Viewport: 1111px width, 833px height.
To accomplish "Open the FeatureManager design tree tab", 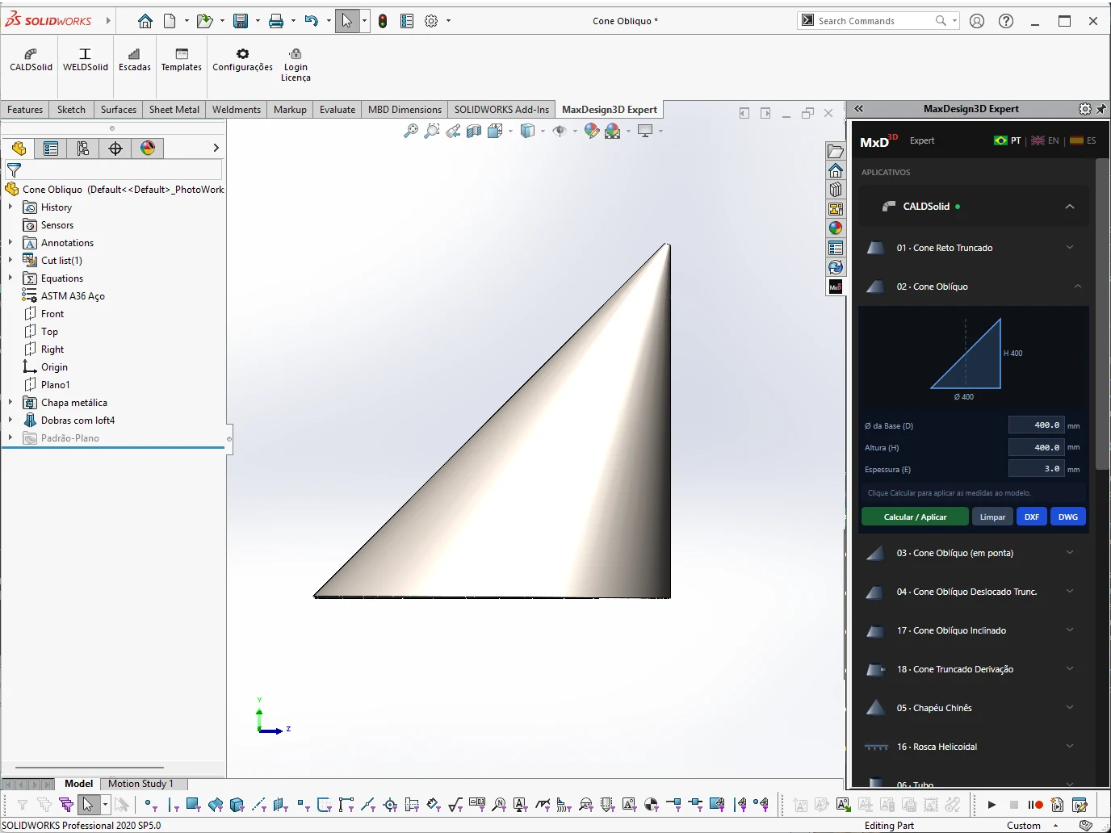I will 19,148.
